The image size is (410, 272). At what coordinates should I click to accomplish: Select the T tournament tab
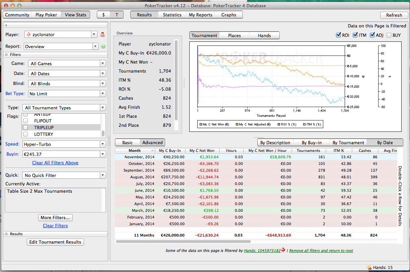point(117,15)
